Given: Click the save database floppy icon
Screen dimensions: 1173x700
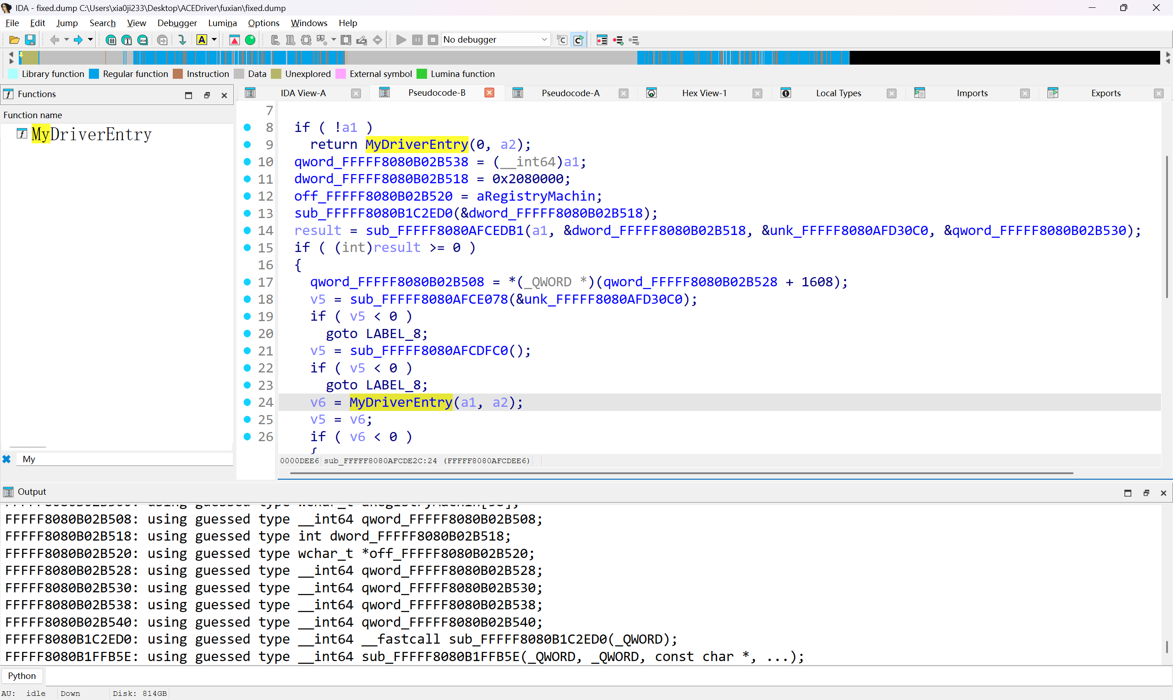Looking at the screenshot, I should tap(30, 40).
